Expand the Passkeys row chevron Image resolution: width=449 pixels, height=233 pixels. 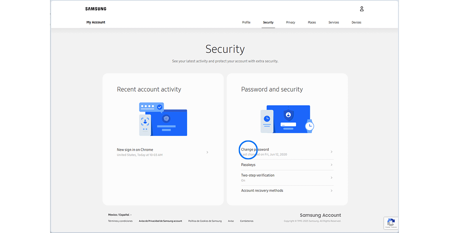(331, 165)
